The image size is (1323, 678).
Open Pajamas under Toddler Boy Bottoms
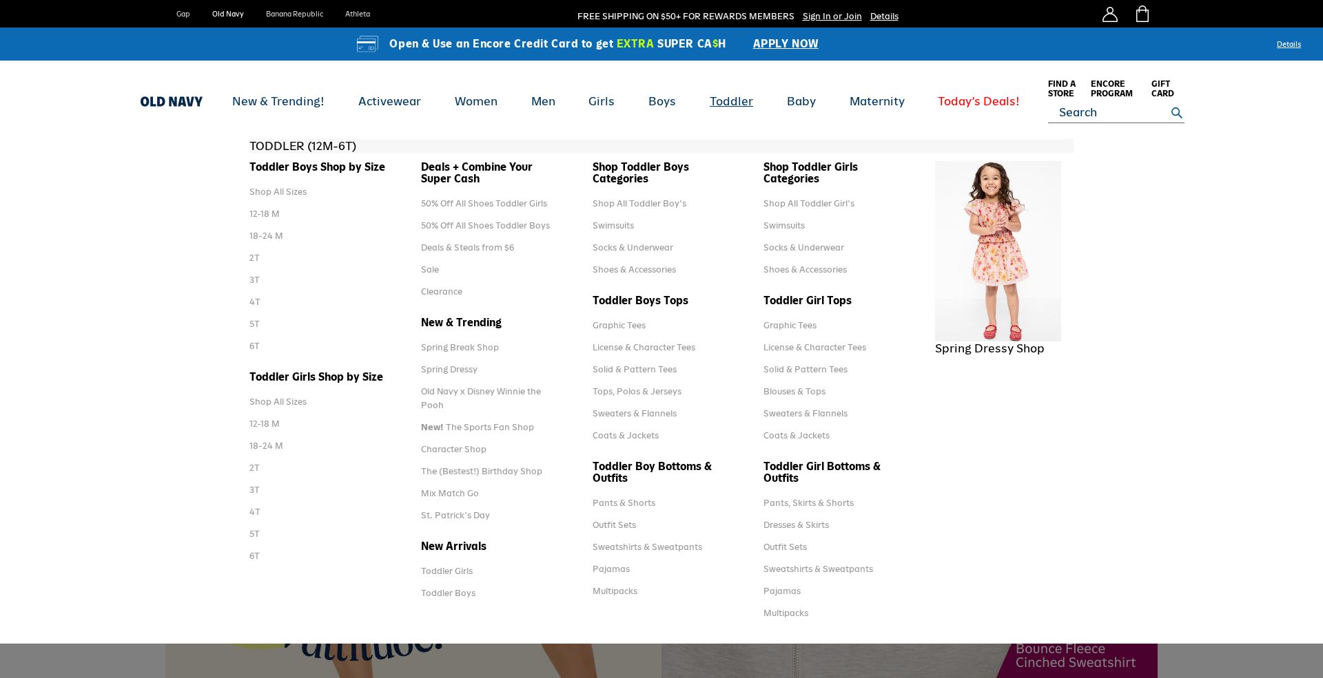click(x=611, y=569)
